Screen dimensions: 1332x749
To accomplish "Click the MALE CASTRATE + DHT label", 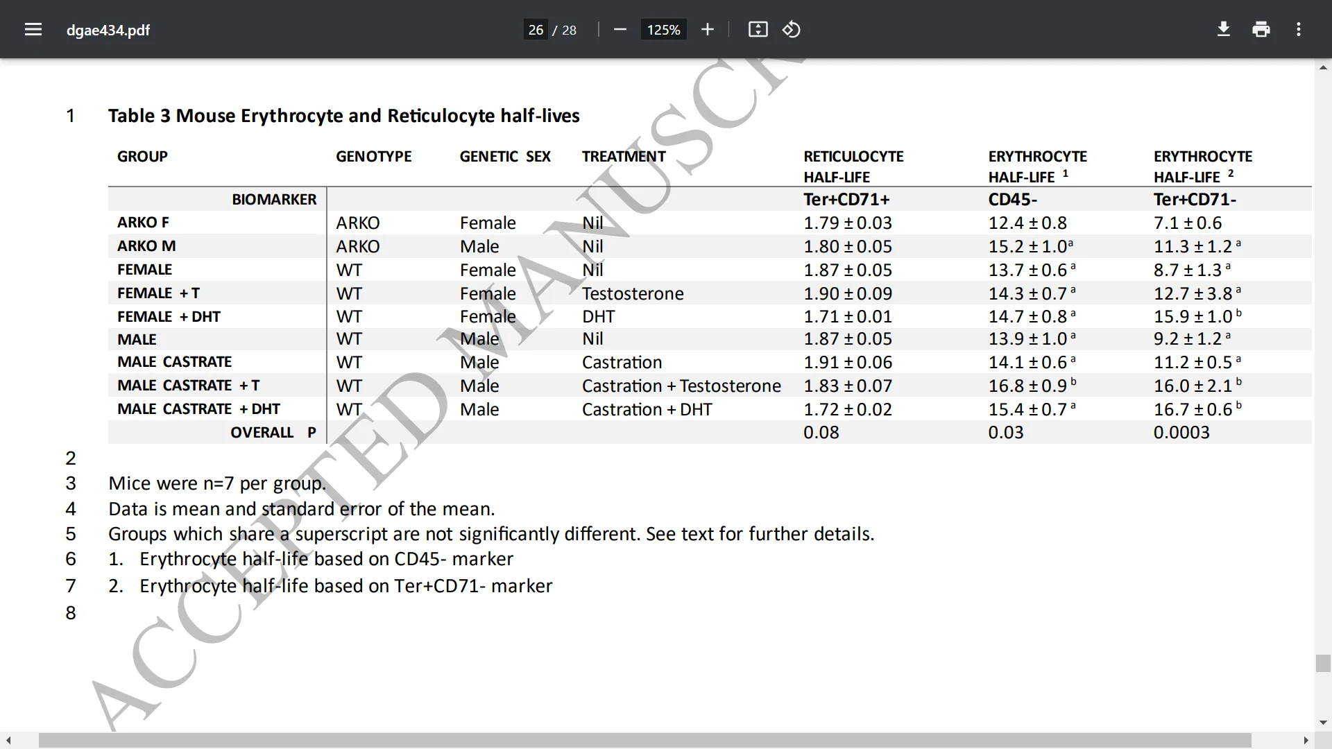I will tap(198, 409).
